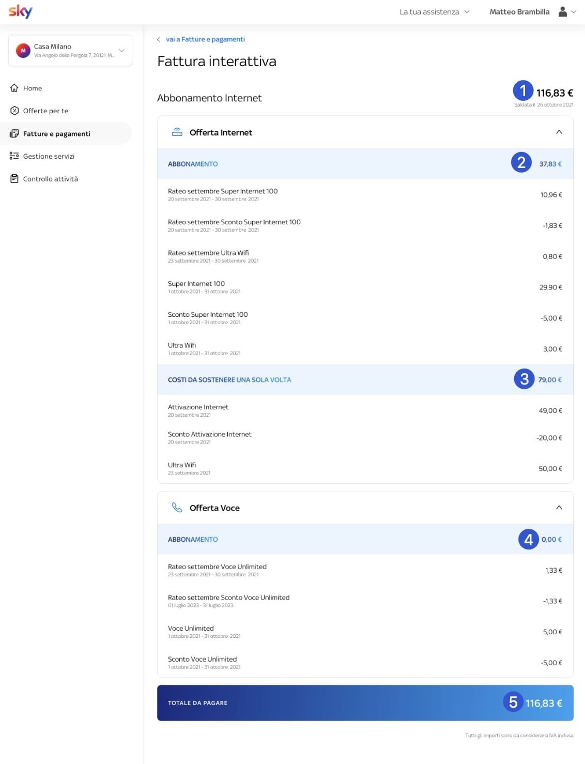Image resolution: width=585 pixels, height=764 pixels.
Task: Click the Totale da pagare banner
Action: pyautogui.click(x=365, y=703)
